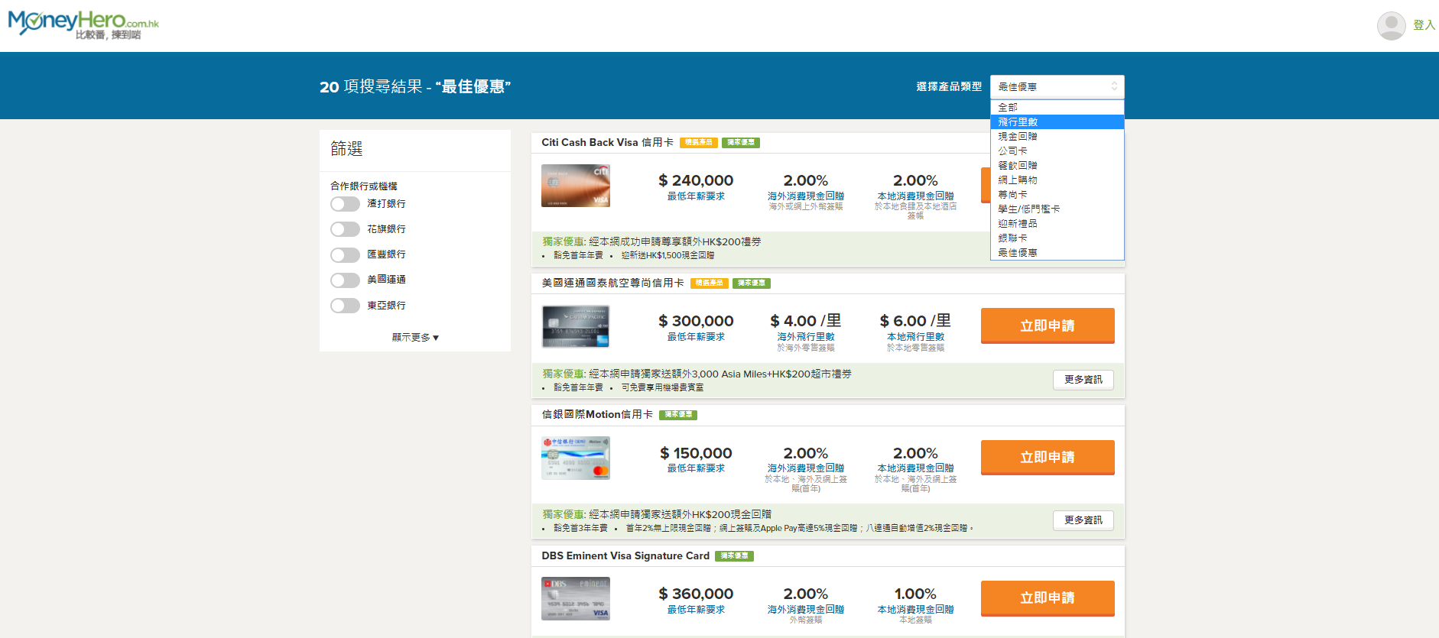Click the 信銀國際 Motion card image

point(576,458)
